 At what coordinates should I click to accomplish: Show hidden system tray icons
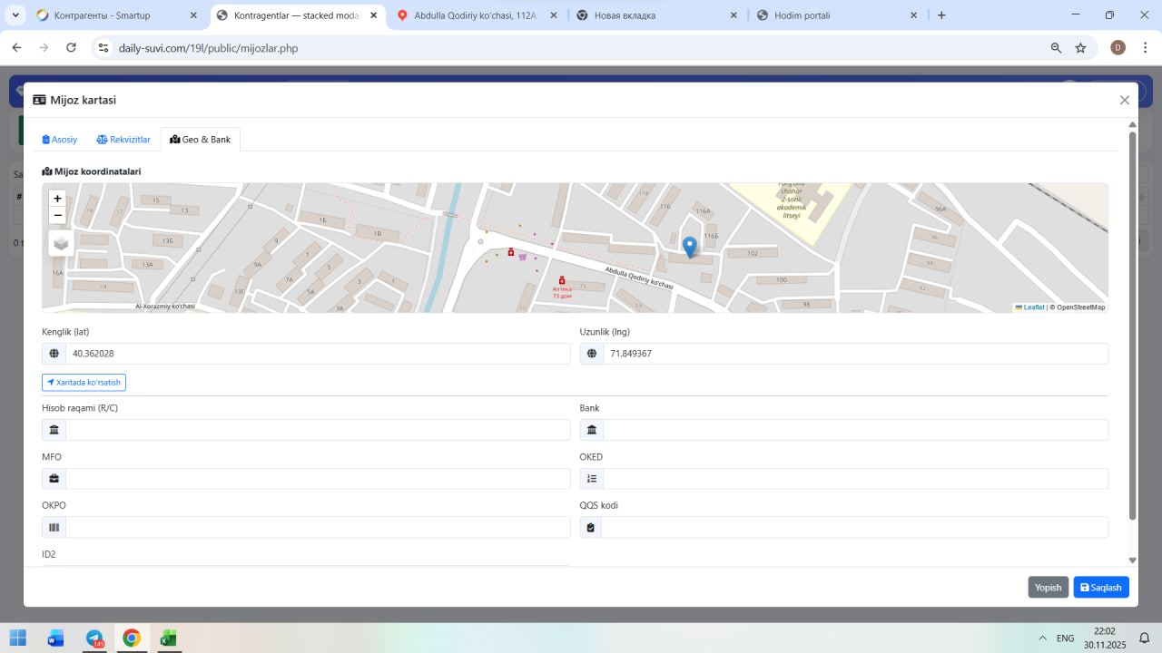click(x=1041, y=638)
